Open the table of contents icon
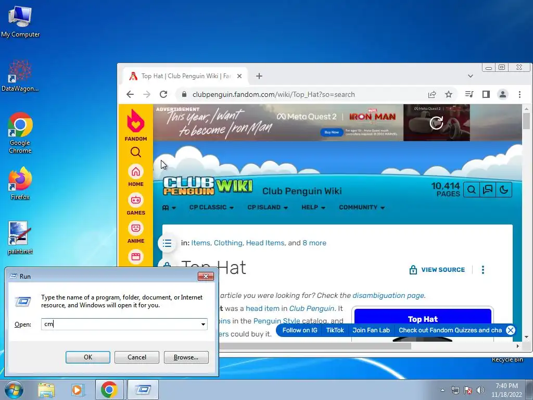The height and width of the screenshot is (400, 533). 167,243
